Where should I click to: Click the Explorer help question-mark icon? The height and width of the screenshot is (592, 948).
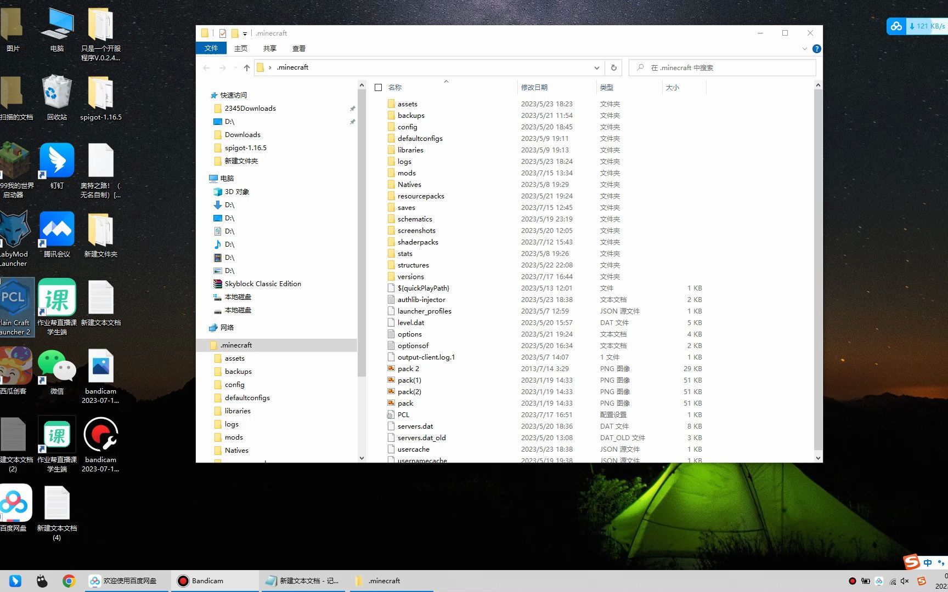[x=816, y=49]
